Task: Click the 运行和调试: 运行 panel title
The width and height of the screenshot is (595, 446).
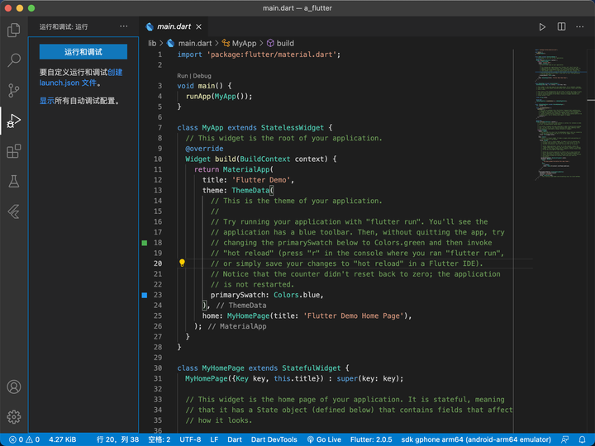Action: (64, 26)
